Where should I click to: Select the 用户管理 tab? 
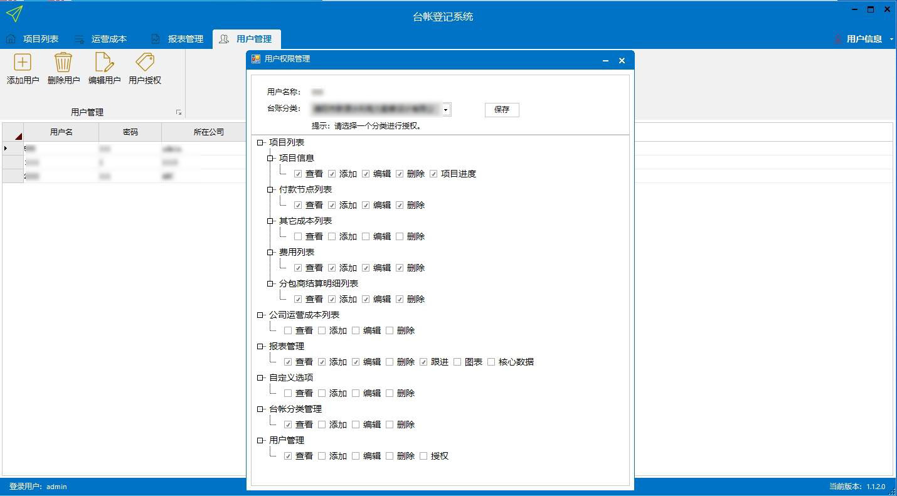(247, 39)
